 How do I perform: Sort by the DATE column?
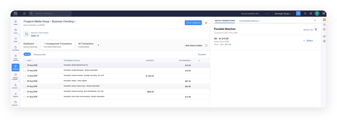30,61
